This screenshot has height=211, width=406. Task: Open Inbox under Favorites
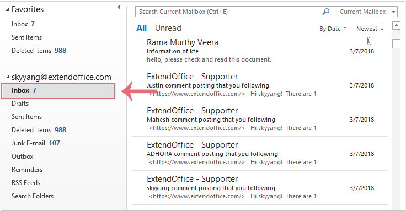pyautogui.click(x=23, y=24)
